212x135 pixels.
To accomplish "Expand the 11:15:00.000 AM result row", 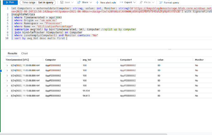I will pyautogui.click(x=7, y=91).
